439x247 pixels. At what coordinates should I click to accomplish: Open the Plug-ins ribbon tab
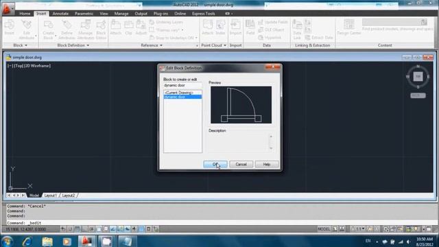161,14
